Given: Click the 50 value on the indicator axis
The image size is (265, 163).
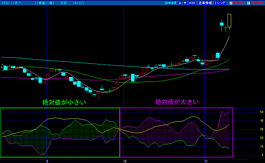Looking at the screenshot, I should pos(262,112).
